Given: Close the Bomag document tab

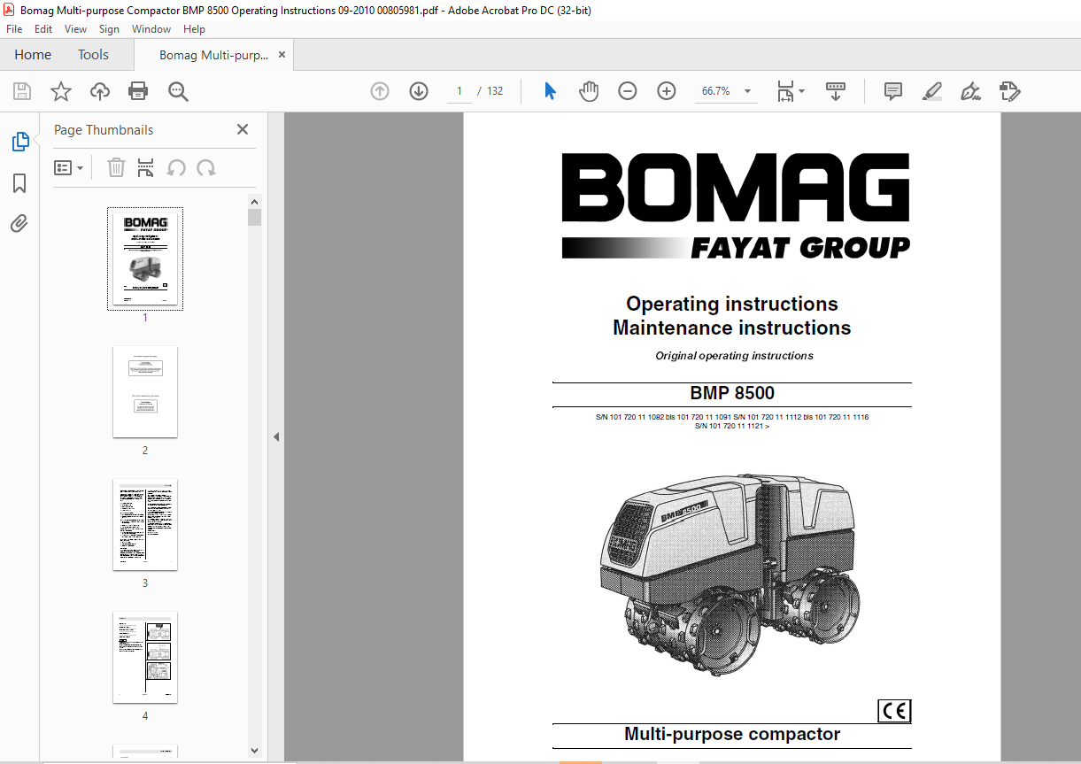Looking at the screenshot, I should click(282, 55).
